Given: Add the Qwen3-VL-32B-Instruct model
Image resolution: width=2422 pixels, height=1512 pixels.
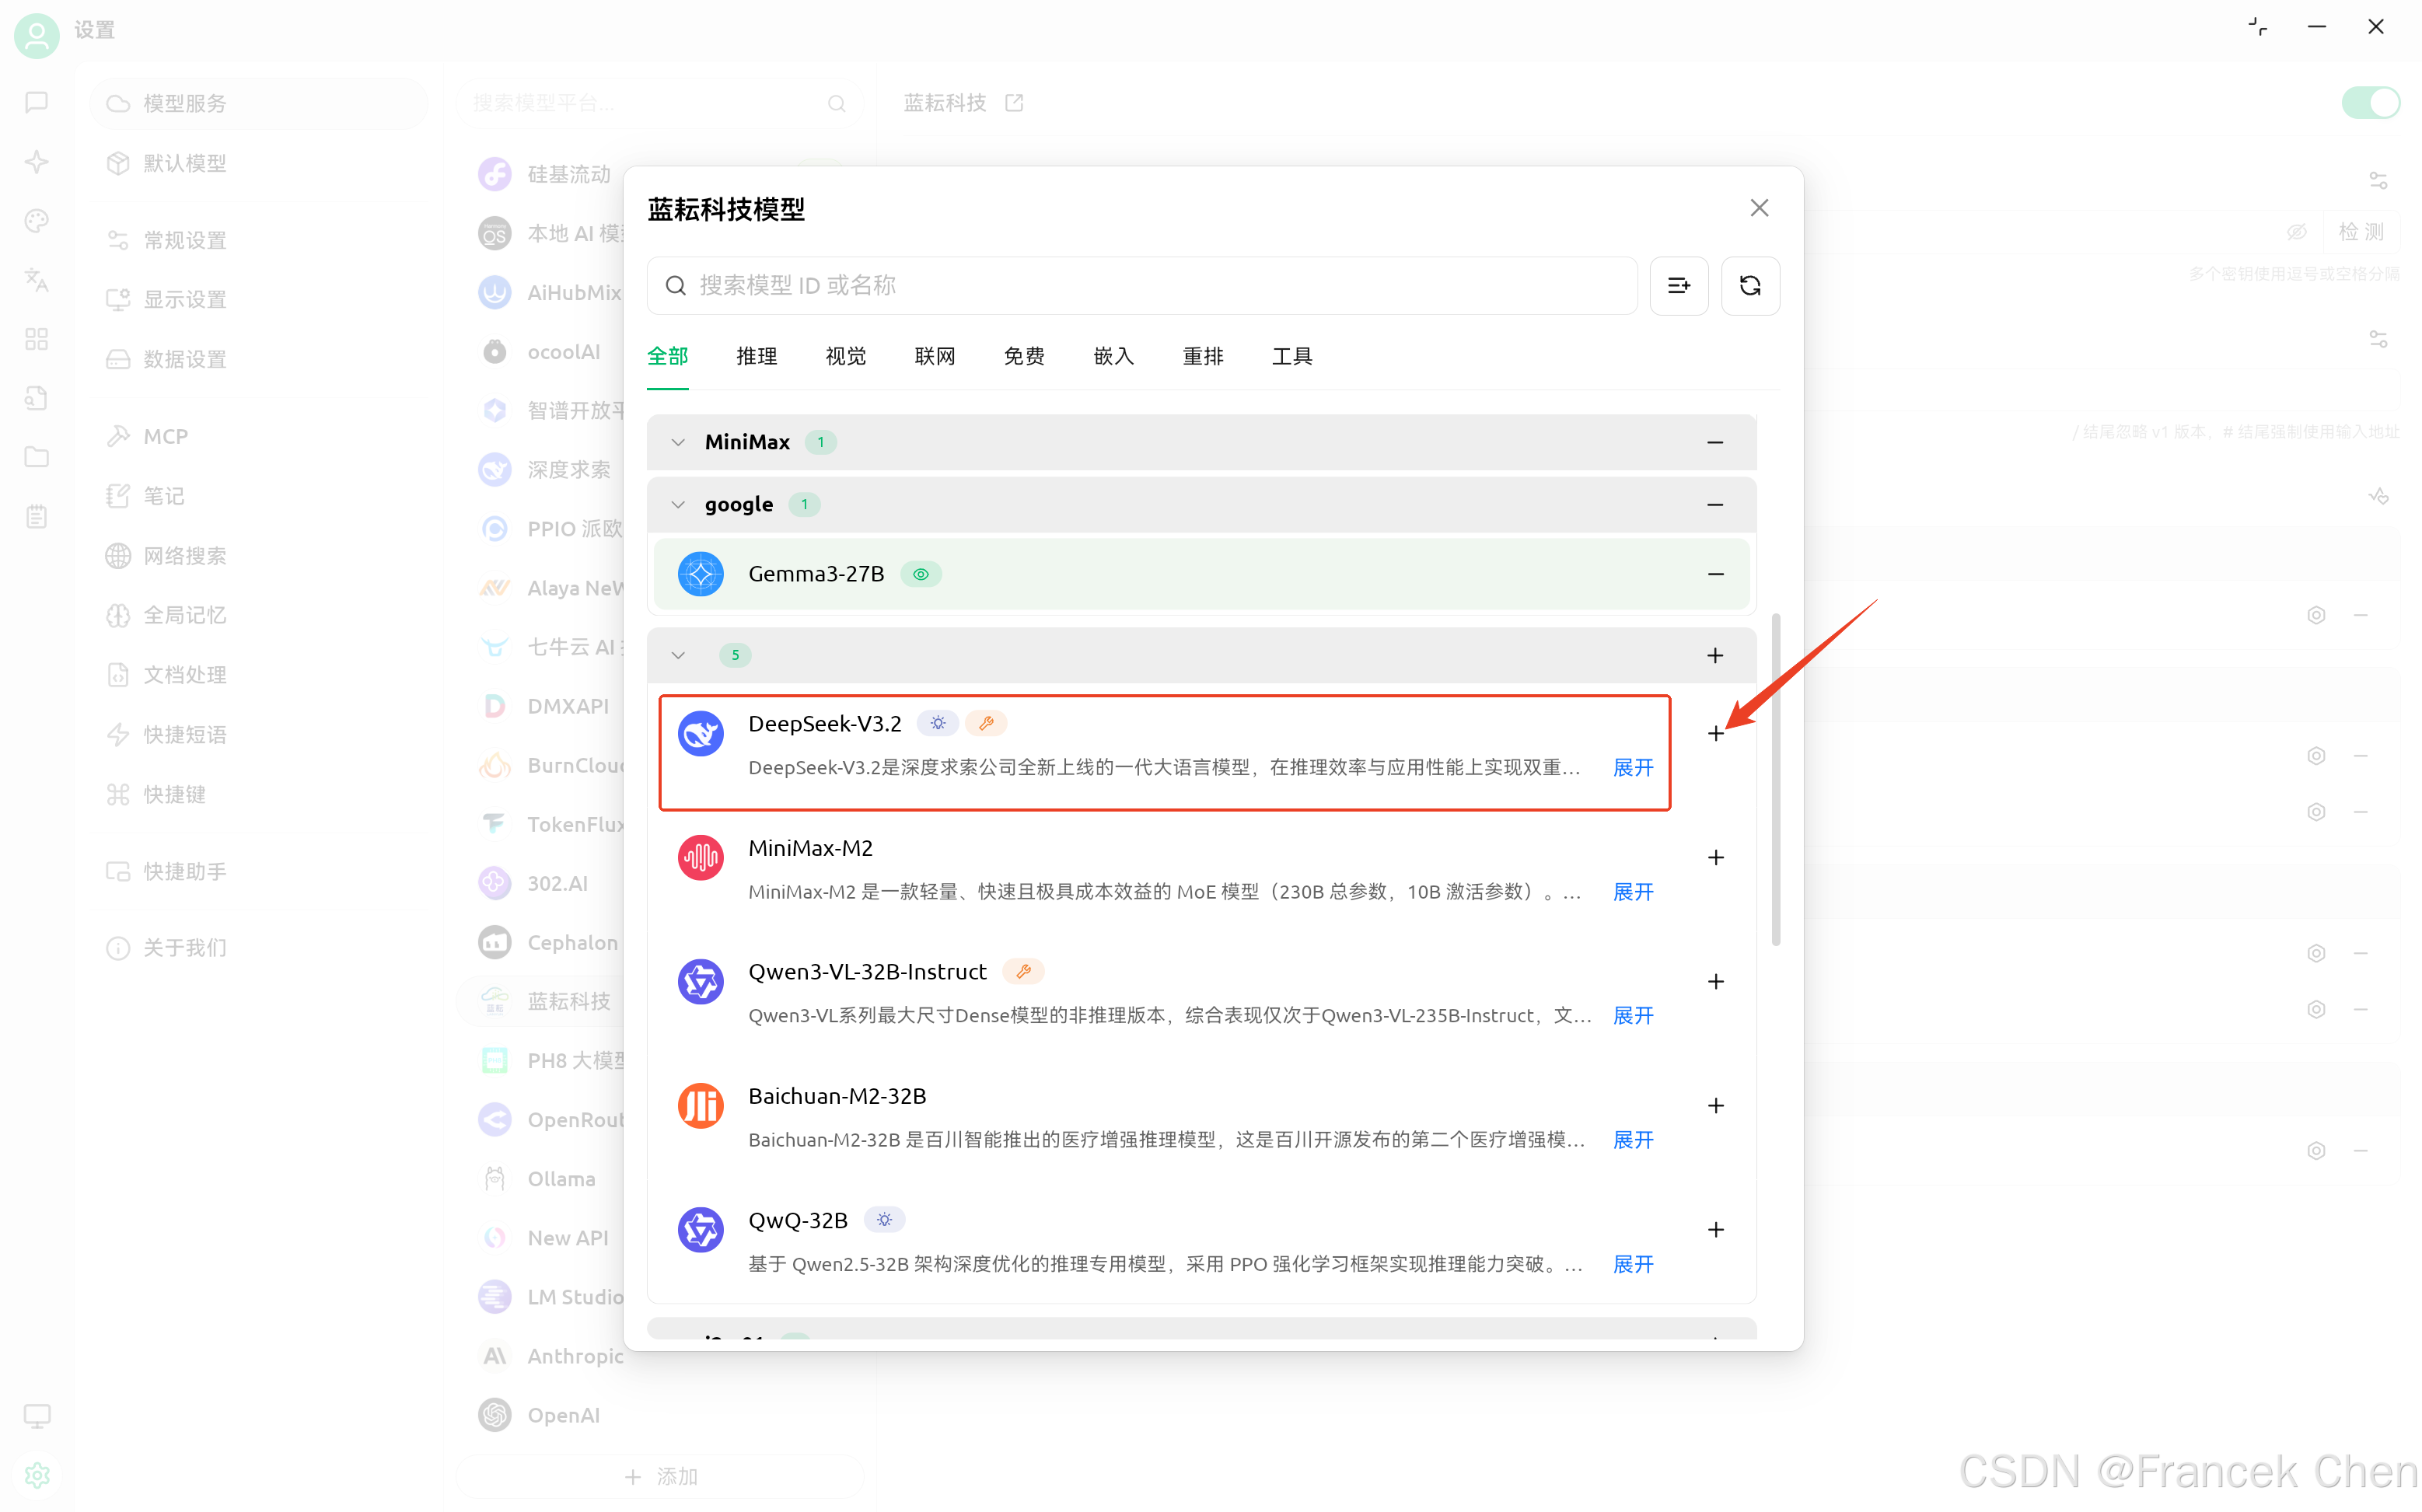Looking at the screenshot, I should click(x=1715, y=982).
